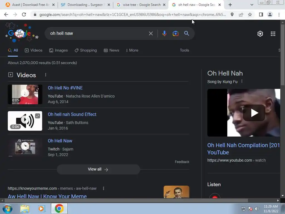
Task: Open the Oh Hell Nah Compilation YouTube link
Action: pyautogui.click(x=244, y=149)
